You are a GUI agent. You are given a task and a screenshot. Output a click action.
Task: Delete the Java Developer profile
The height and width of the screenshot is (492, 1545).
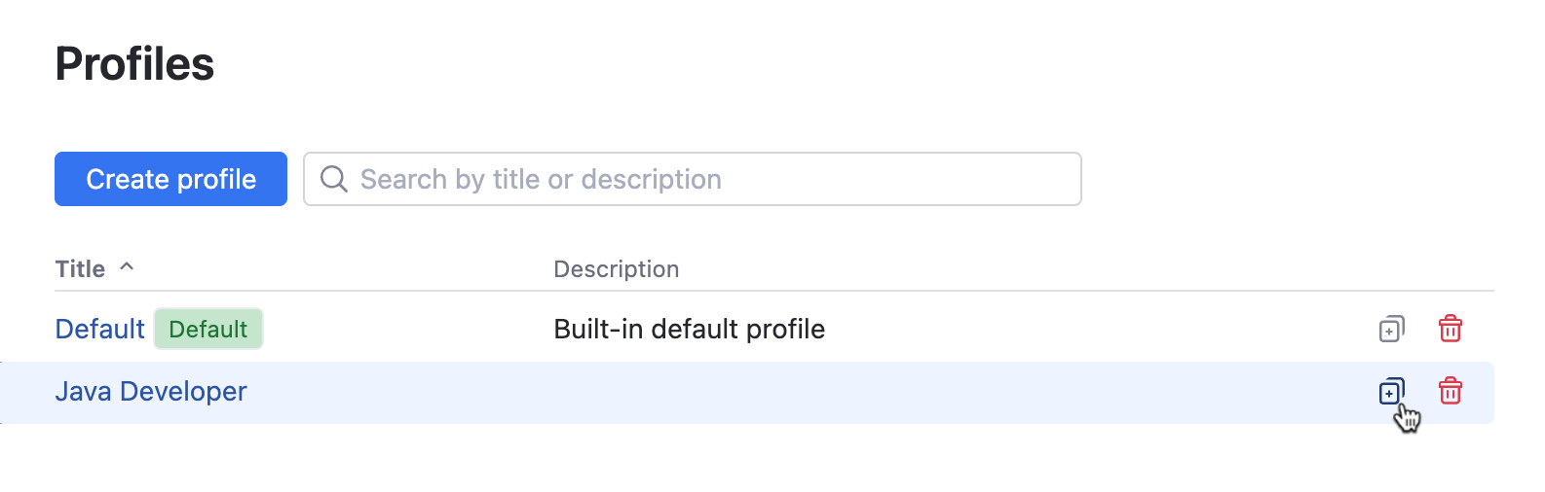click(1450, 391)
